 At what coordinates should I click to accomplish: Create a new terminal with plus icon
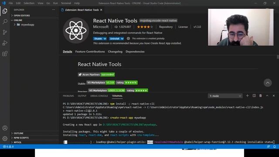point(247,96)
